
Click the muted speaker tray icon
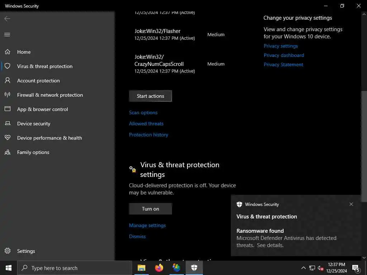320,268
